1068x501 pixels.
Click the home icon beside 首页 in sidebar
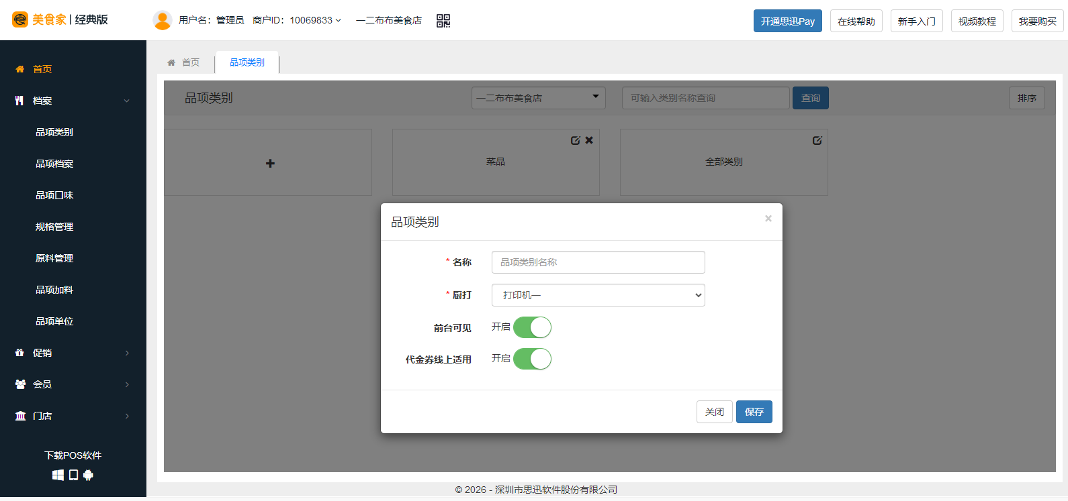tap(19, 69)
